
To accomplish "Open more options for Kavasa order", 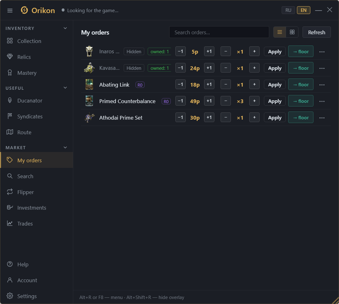I will [322, 68].
